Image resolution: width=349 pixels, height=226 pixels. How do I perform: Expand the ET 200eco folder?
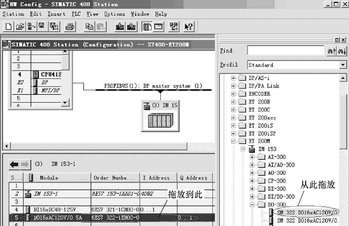click(233, 118)
